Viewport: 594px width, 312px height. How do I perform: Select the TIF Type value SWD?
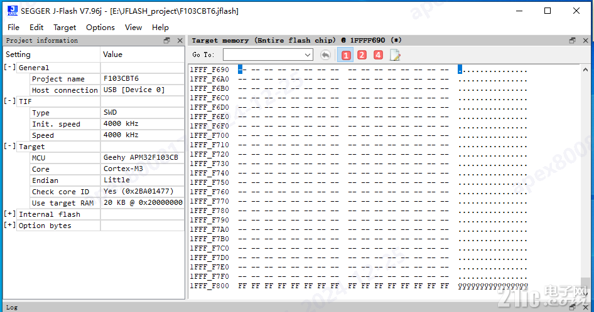[x=111, y=112]
